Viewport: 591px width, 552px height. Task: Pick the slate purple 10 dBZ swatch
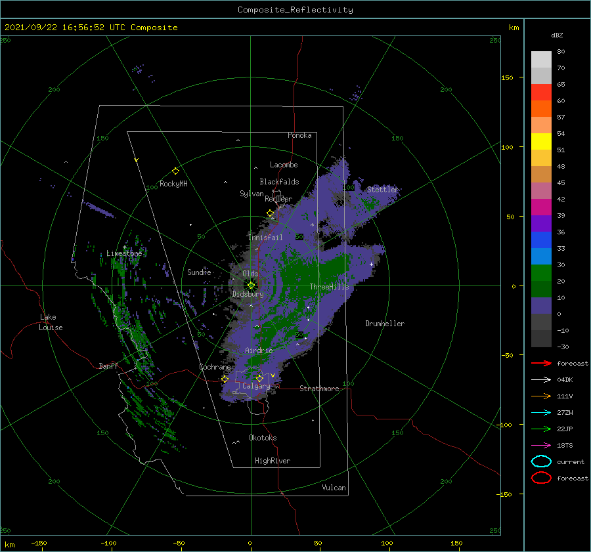pos(541,305)
